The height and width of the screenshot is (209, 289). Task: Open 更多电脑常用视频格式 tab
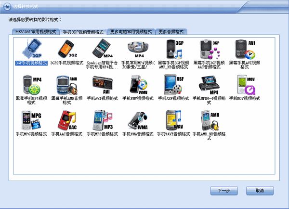point(131,31)
